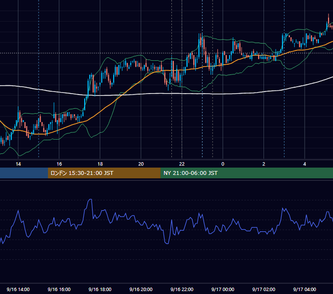Image resolution: width=333 pixels, height=294 pixels.
Task: Click the London 15:30-21:00 JST session bar
Action: pos(104,173)
